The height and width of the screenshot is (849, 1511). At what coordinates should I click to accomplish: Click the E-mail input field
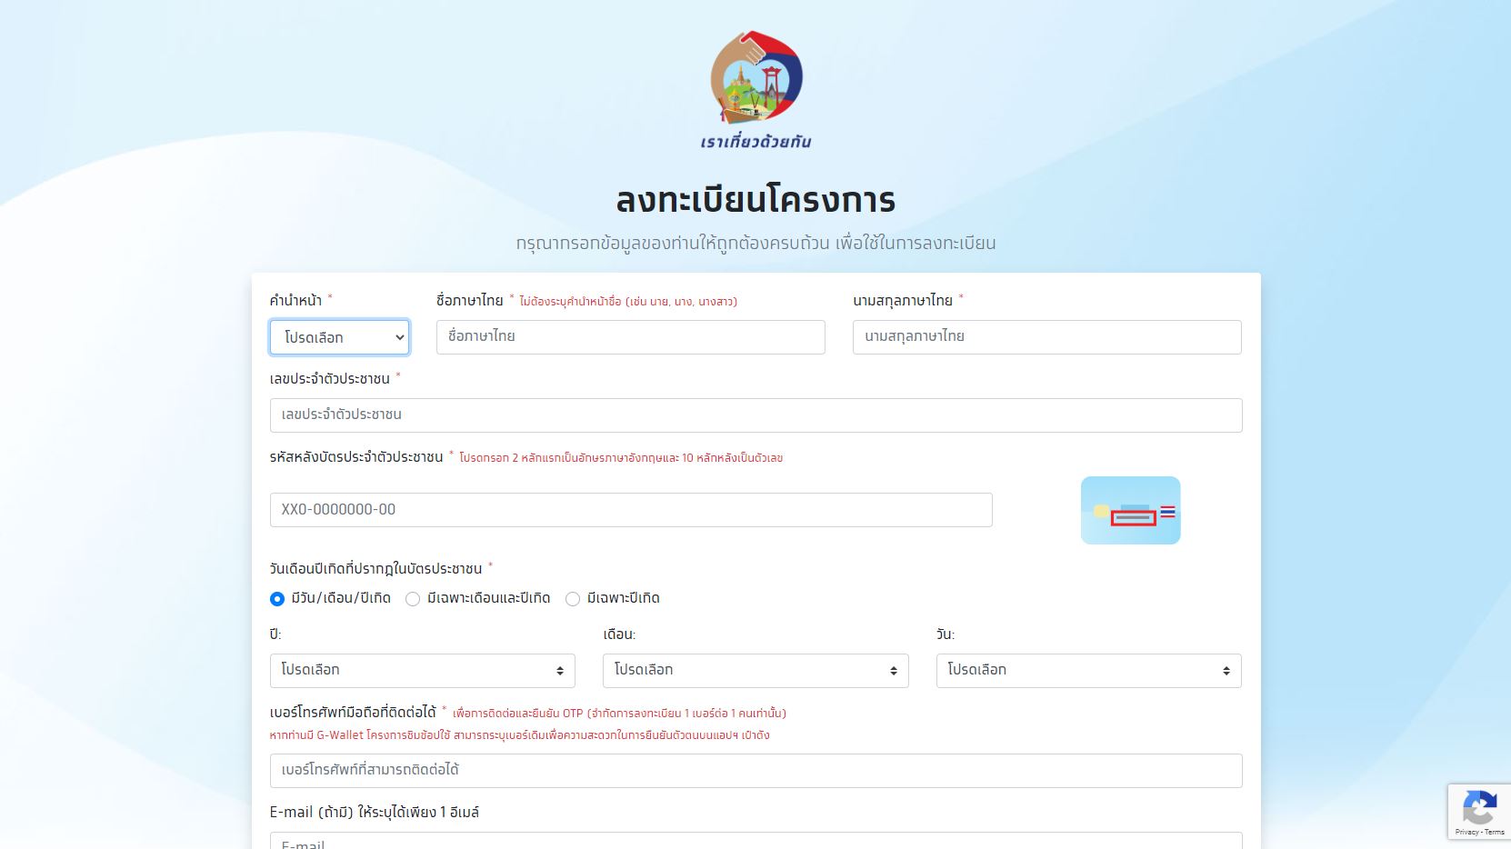(x=755, y=842)
